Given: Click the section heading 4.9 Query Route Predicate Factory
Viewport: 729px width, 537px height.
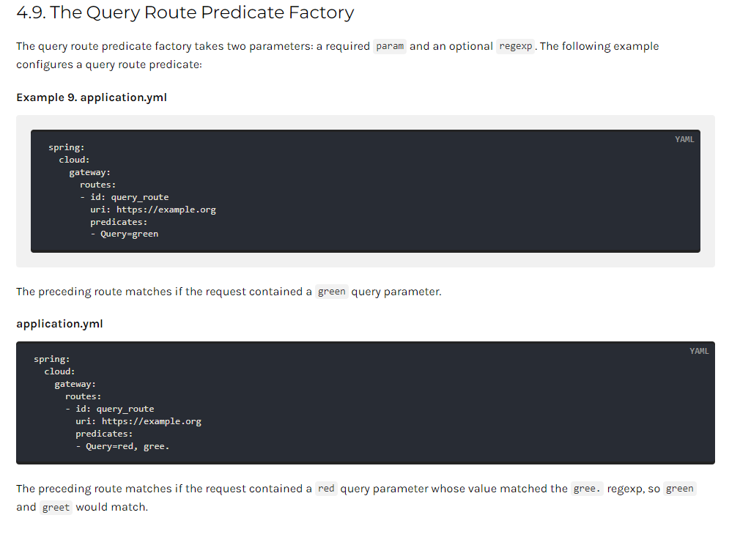Looking at the screenshot, I should (185, 12).
